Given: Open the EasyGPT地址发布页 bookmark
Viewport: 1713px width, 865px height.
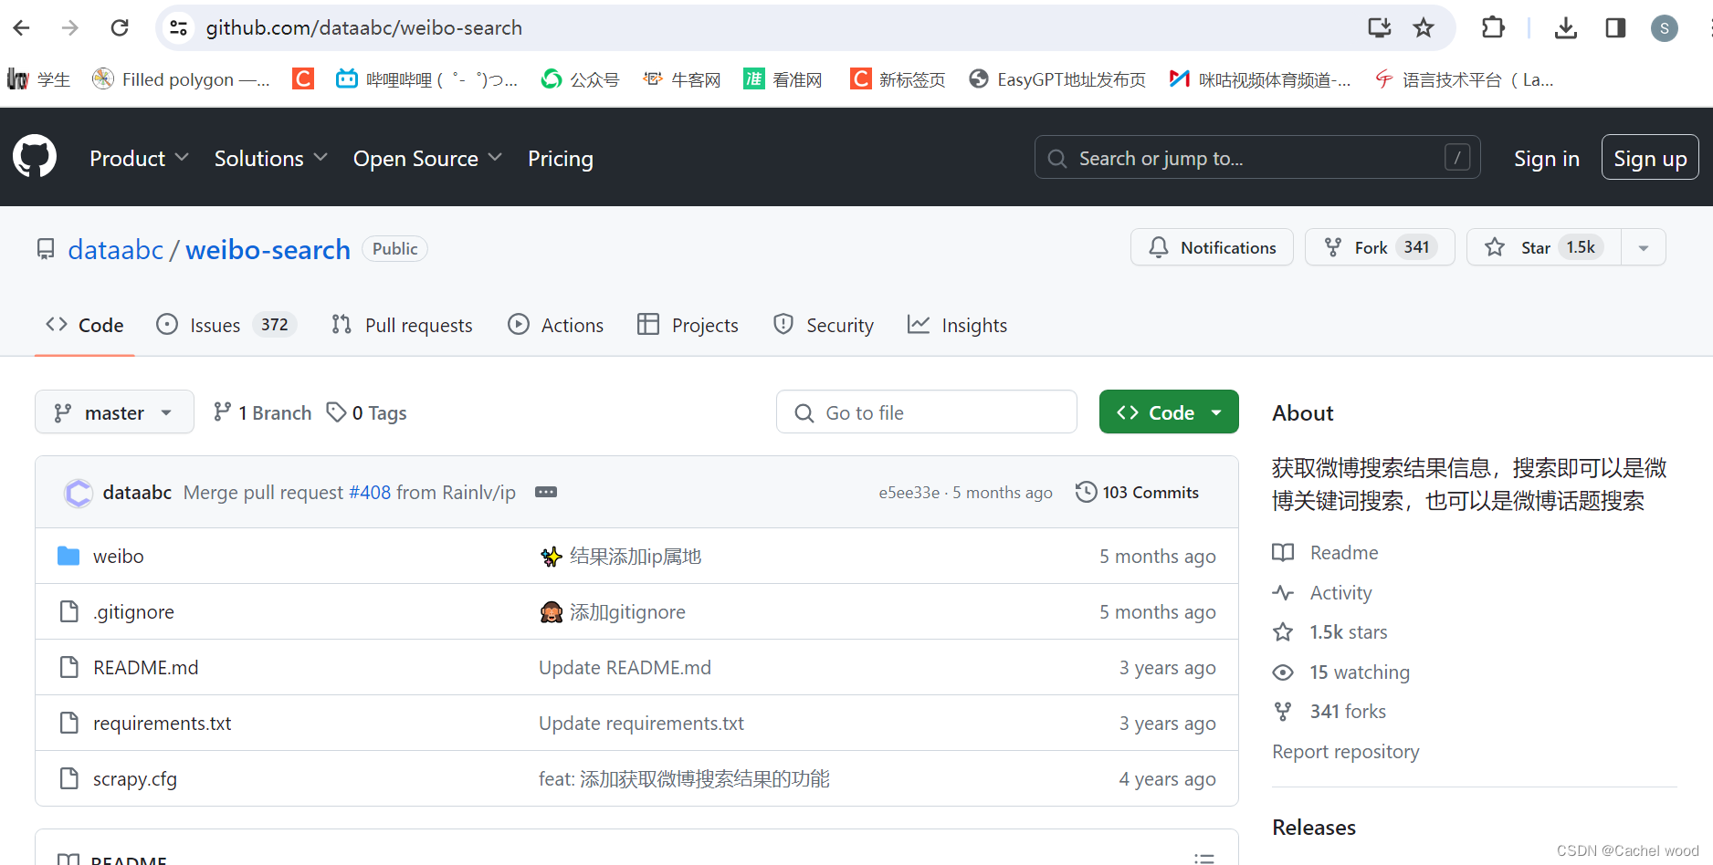Looking at the screenshot, I should [x=1057, y=79].
